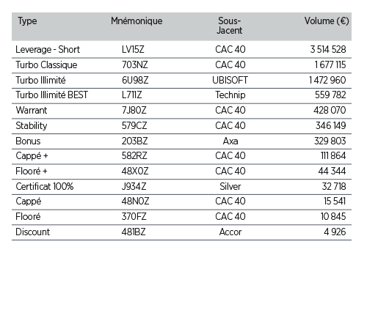Click the Turbo Classique type cell

pos(46,65)
